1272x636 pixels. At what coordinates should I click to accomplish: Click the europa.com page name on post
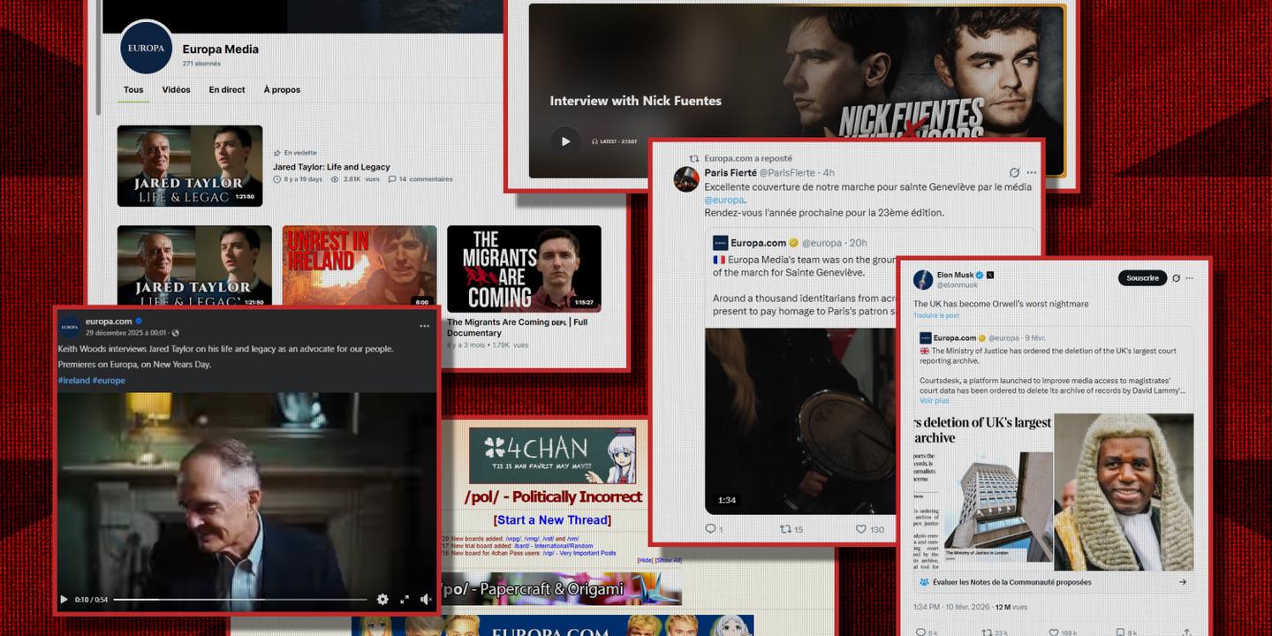(x=109, y=322)
